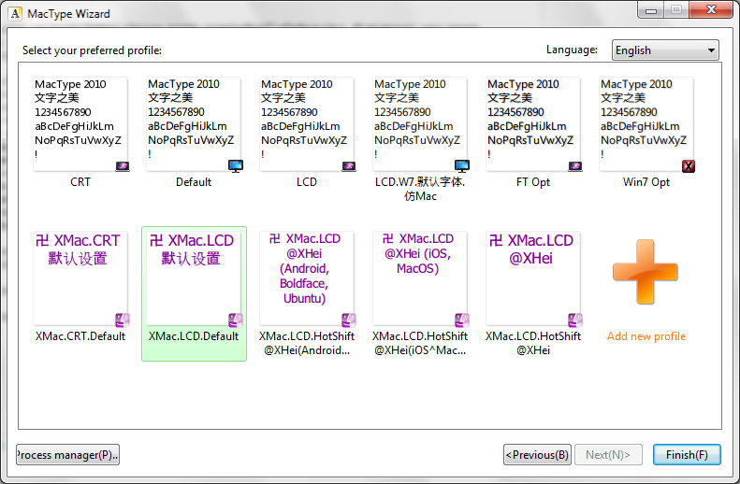Click purple badge icon on XHei(iOS^Mac...) profile
Image resolution: width=740 pixels, height=484 pixels.
click(x=462, y=320)
